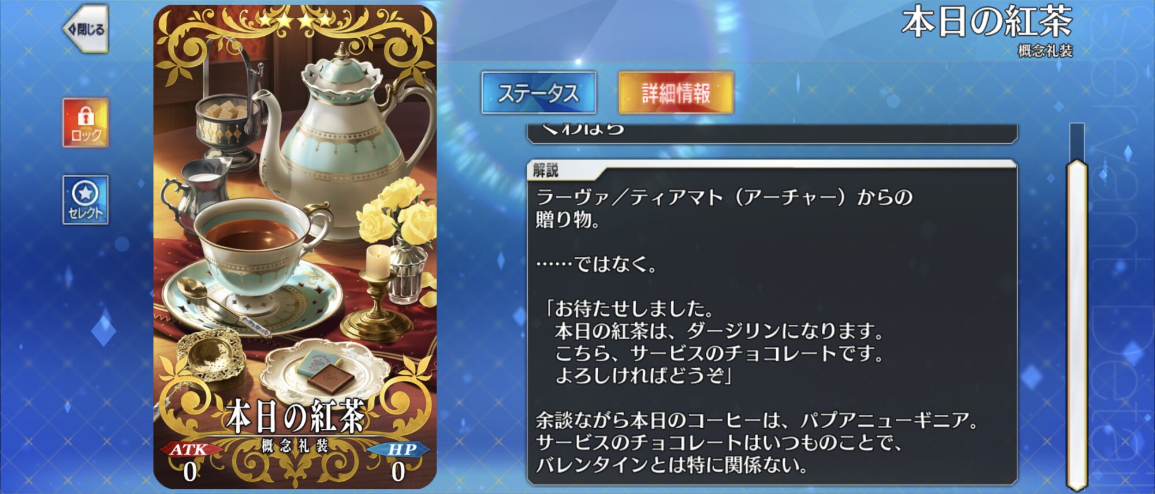Click the large 本日の紅茶 title at top right
Viewport: 1155px width, 494px height.
click(x=987, y=22)
